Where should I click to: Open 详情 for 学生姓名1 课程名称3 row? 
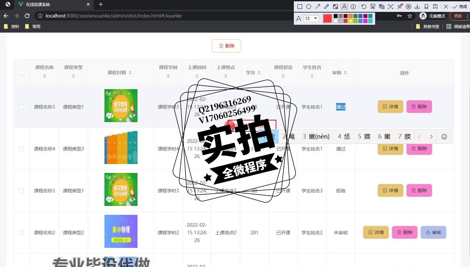point(390,107)
